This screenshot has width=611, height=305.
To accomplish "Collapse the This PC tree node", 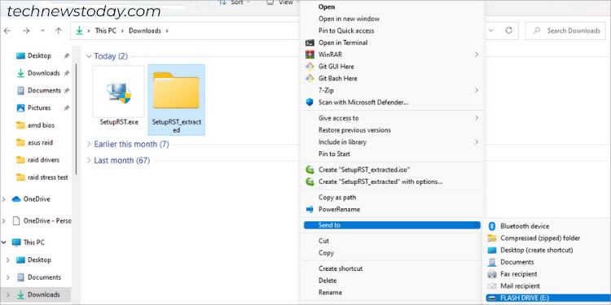I will pos(4,242).
